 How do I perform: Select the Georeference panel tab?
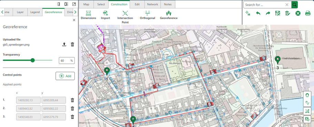pyautogui.click(x=53, y=12)
